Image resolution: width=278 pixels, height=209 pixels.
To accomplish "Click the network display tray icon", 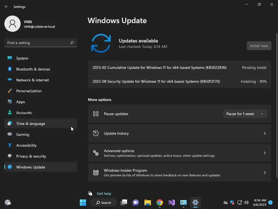I will click(239, 202).
